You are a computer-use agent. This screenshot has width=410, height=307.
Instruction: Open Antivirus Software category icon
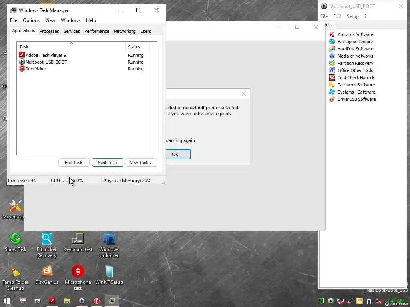[x=332, y=34]
